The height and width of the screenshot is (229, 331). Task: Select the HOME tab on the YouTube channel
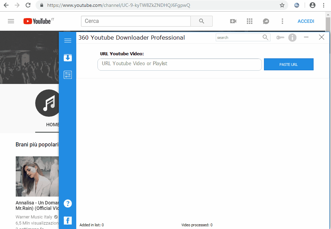pyautogui.click(x=52, y=125)
